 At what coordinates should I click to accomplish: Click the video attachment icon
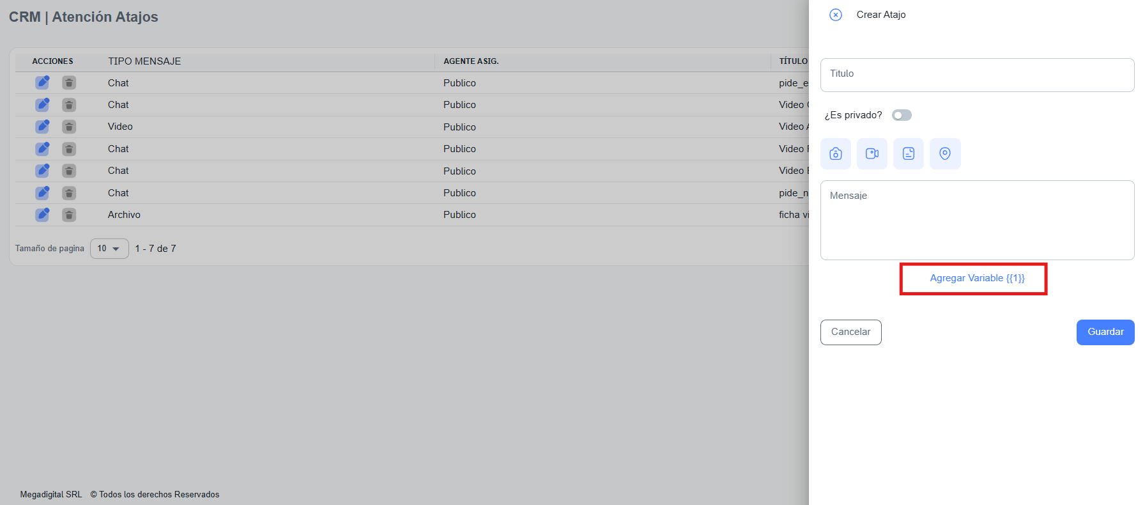(x=872, y=154)
